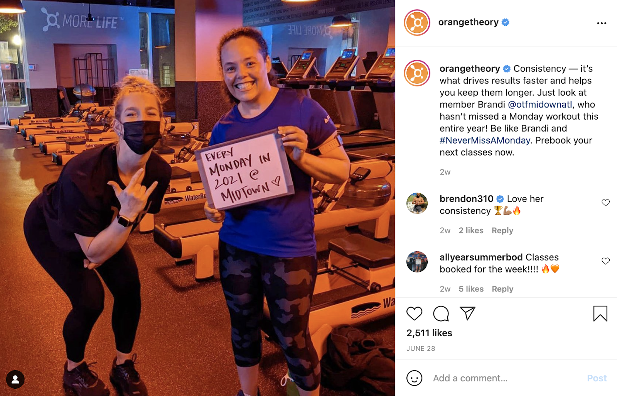Screen dimensions: 617x396
Task: View allyearsummerbod's profile avatar
Action: click(x=417, y=262)
